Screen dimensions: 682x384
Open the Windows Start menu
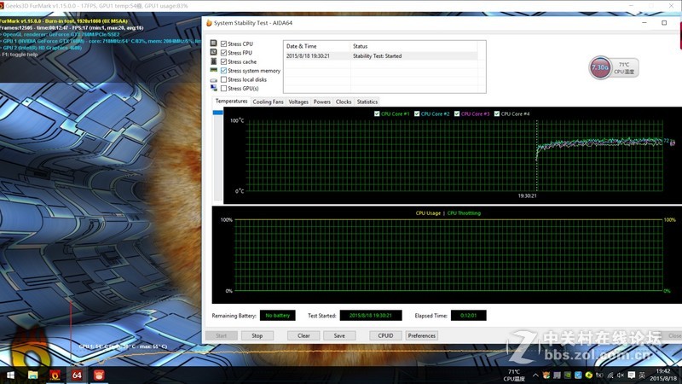click(10, 375)
